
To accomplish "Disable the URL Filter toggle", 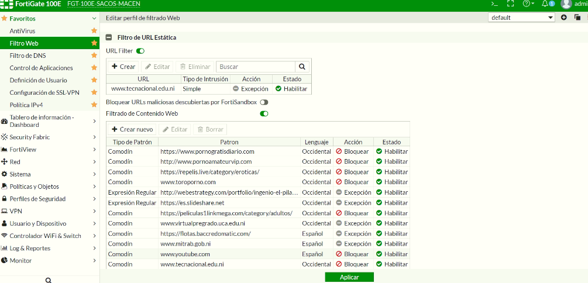I will [x=140, y=51].
